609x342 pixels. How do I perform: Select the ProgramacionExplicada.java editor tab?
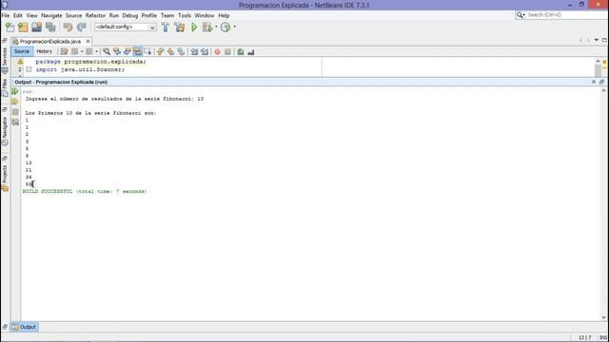50,41
